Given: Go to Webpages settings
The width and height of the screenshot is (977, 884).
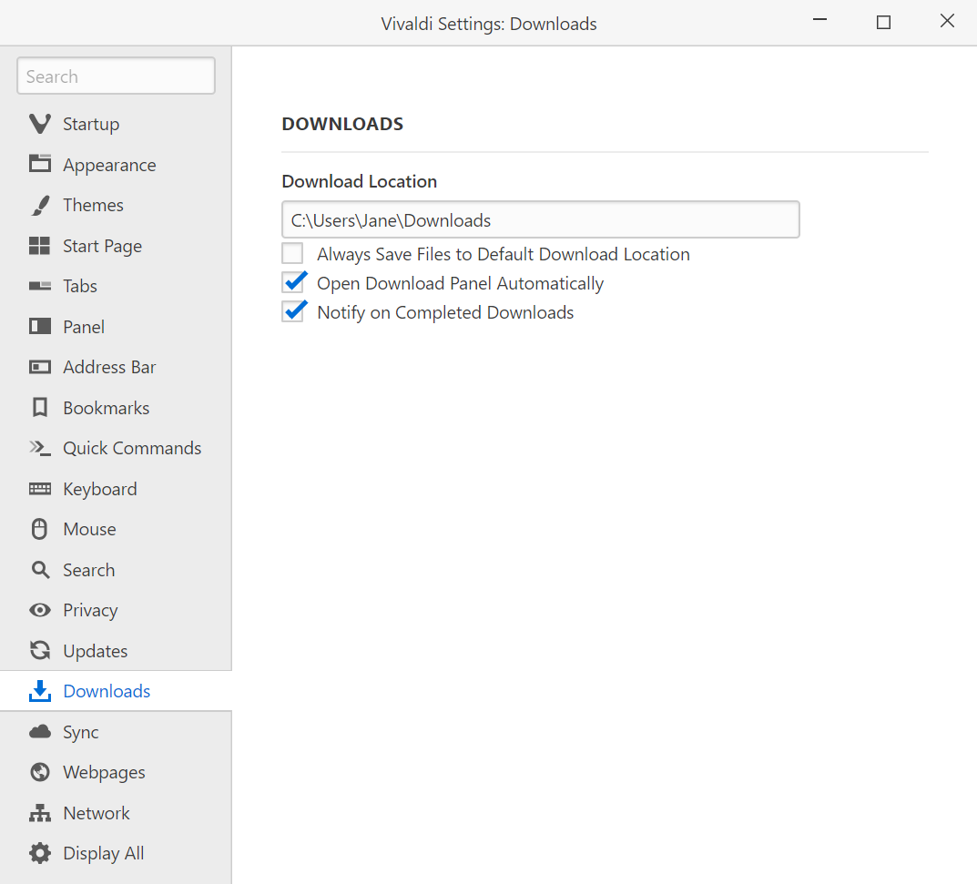Looking at the screenshot, I should click(104, 772).
